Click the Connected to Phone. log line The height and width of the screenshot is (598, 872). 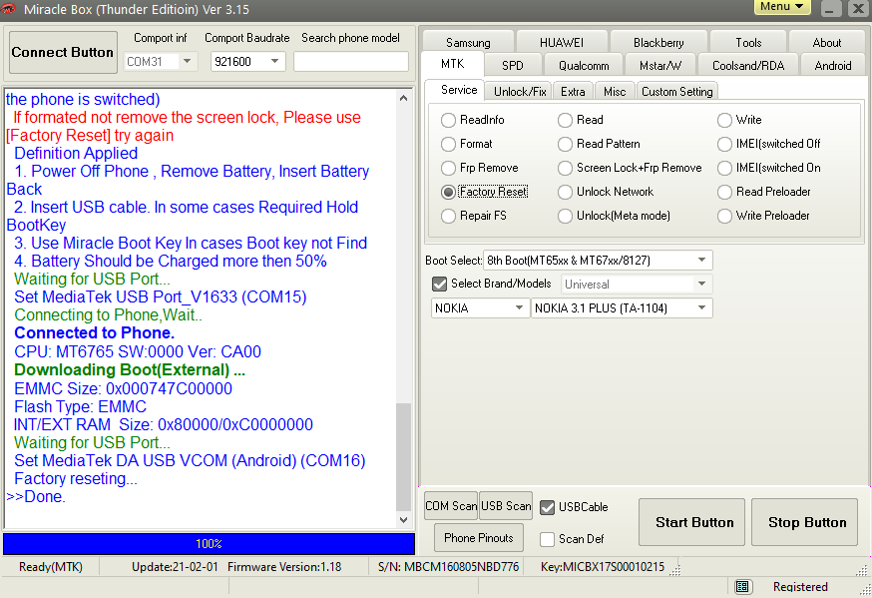[94, 332]
